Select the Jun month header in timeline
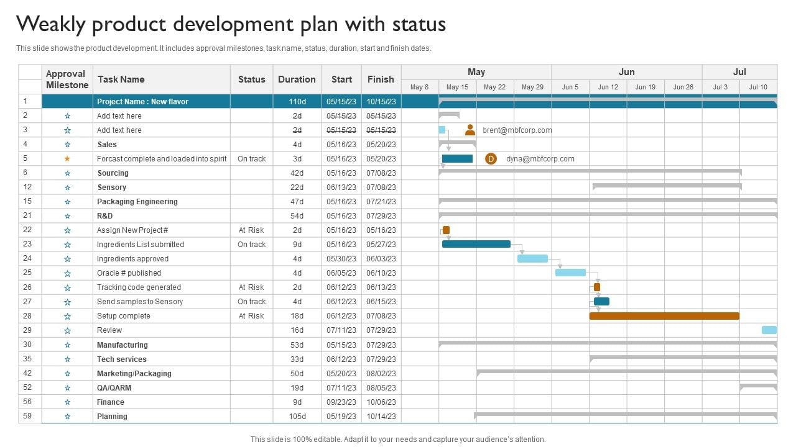 click(x=627, y=72)
